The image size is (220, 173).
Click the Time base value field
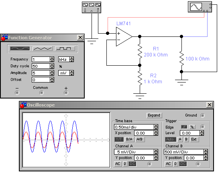pos(134,127)
